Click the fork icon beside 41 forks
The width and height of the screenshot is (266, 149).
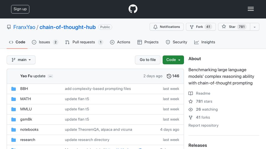tap(191, 118)
